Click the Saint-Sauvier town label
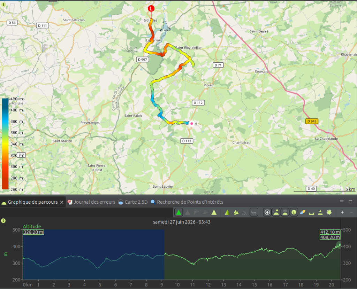 click(163, 186)
